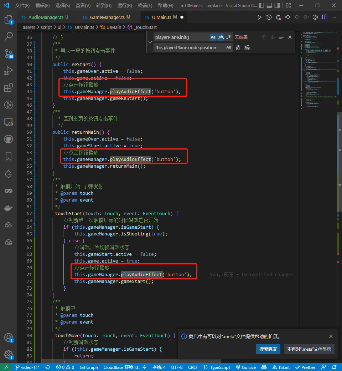
Task: Open the Bookmarks view in activity bar
Action: pos(9,156)
